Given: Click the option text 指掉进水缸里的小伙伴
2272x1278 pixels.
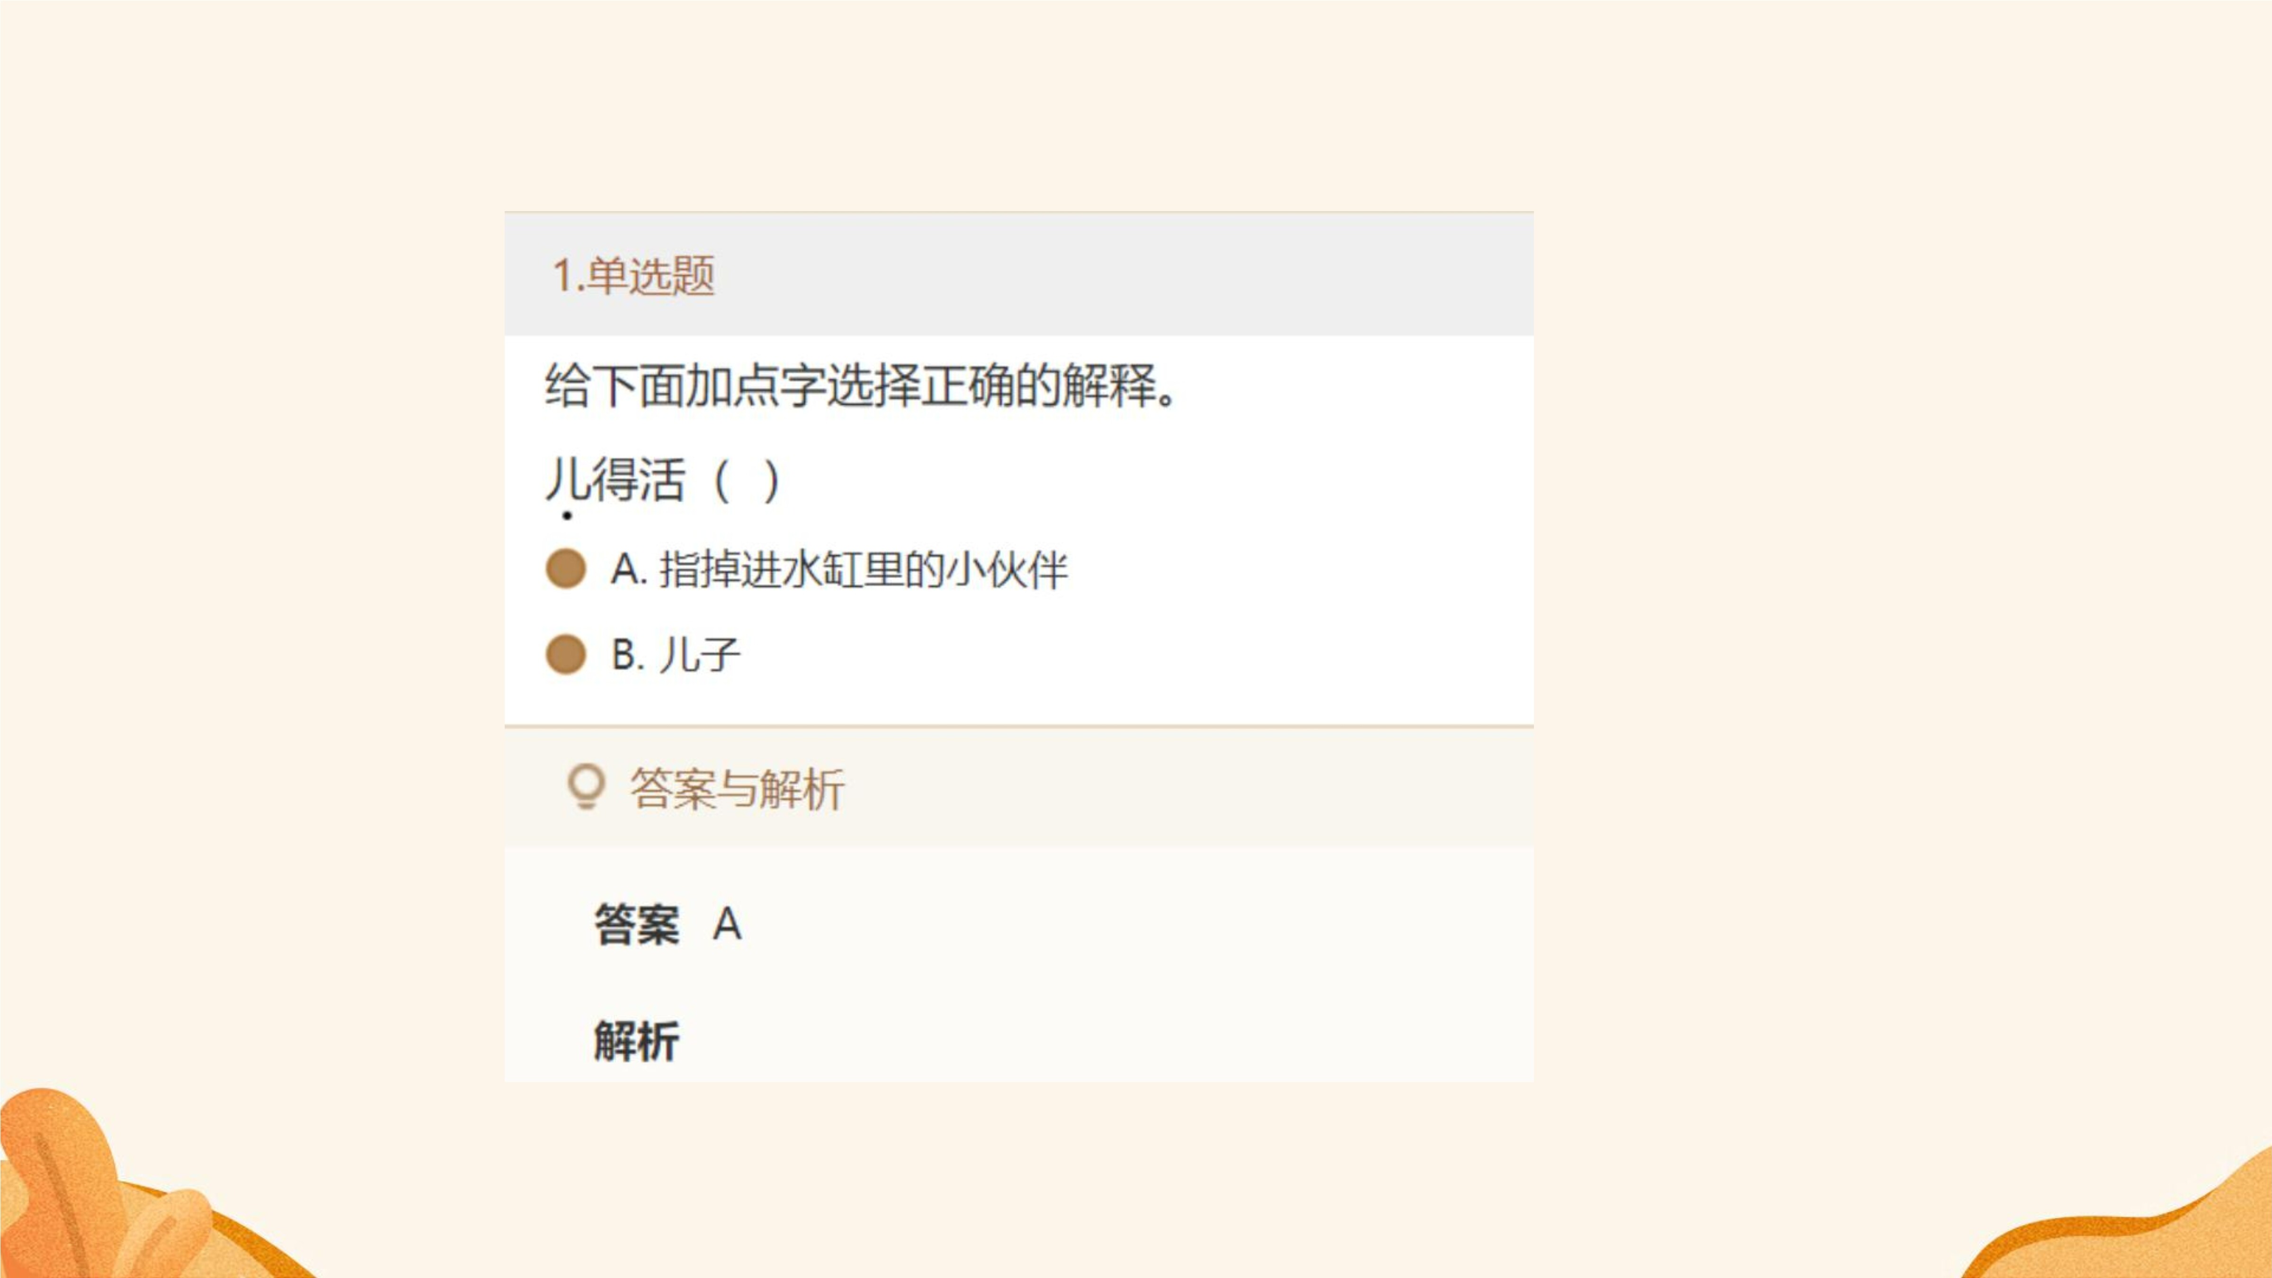Looking at the screenshot, I should click(x=864, y=569).
